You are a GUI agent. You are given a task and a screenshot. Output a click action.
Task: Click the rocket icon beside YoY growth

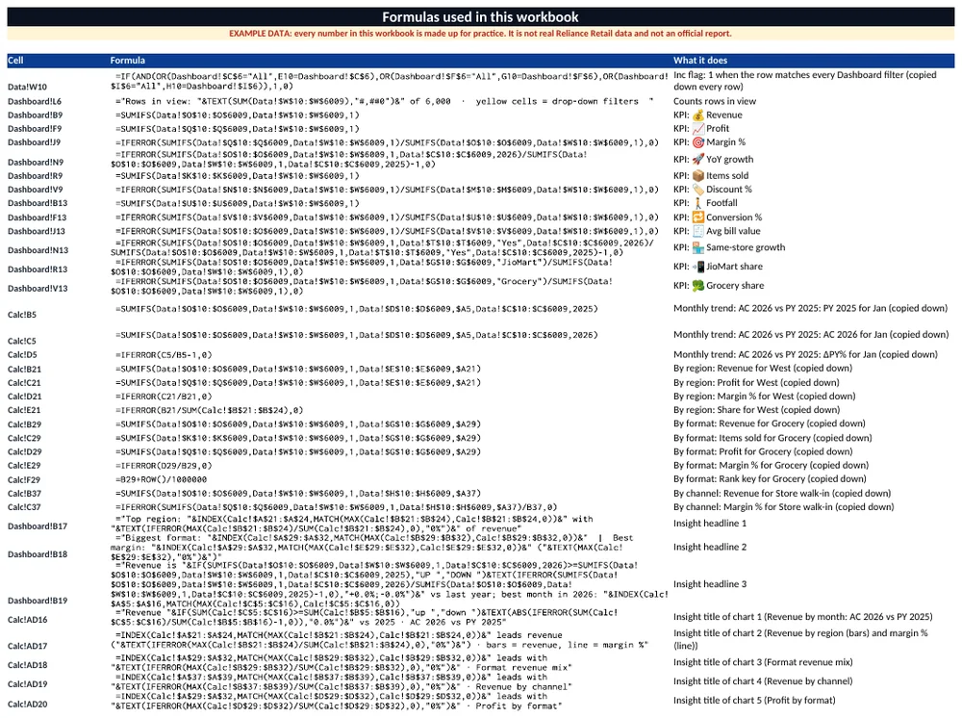pos(697,159)
